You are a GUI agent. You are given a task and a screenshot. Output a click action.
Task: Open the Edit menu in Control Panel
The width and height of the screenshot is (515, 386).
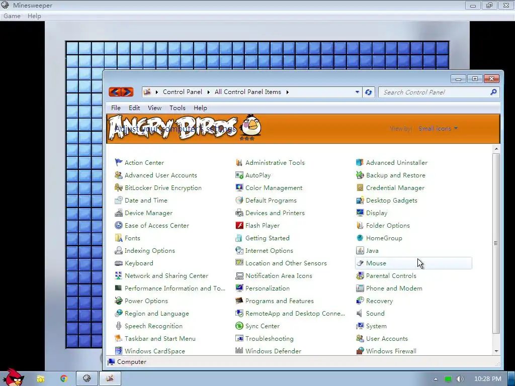134,108
